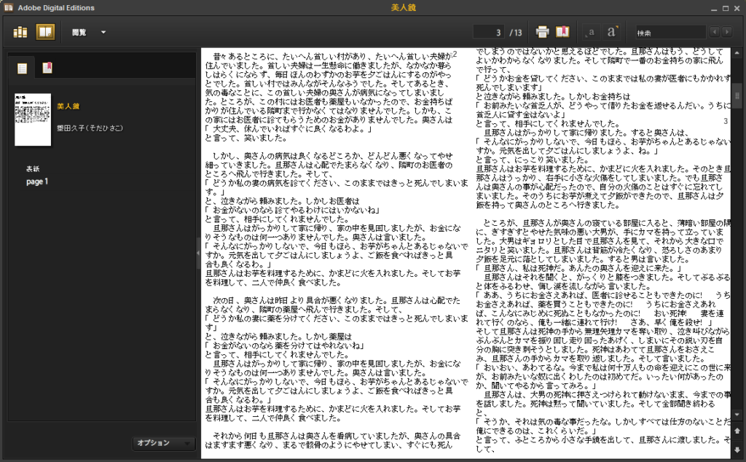Decrease text size with small 'a'
Image resolution: width=746 pixels, height=462 pixels.
[x=592, y=32]
